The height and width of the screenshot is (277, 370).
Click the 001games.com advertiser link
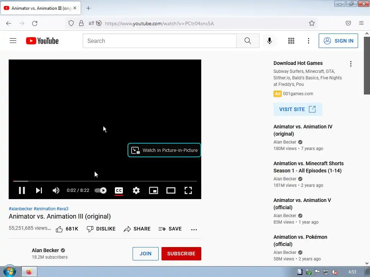[298, 94]
